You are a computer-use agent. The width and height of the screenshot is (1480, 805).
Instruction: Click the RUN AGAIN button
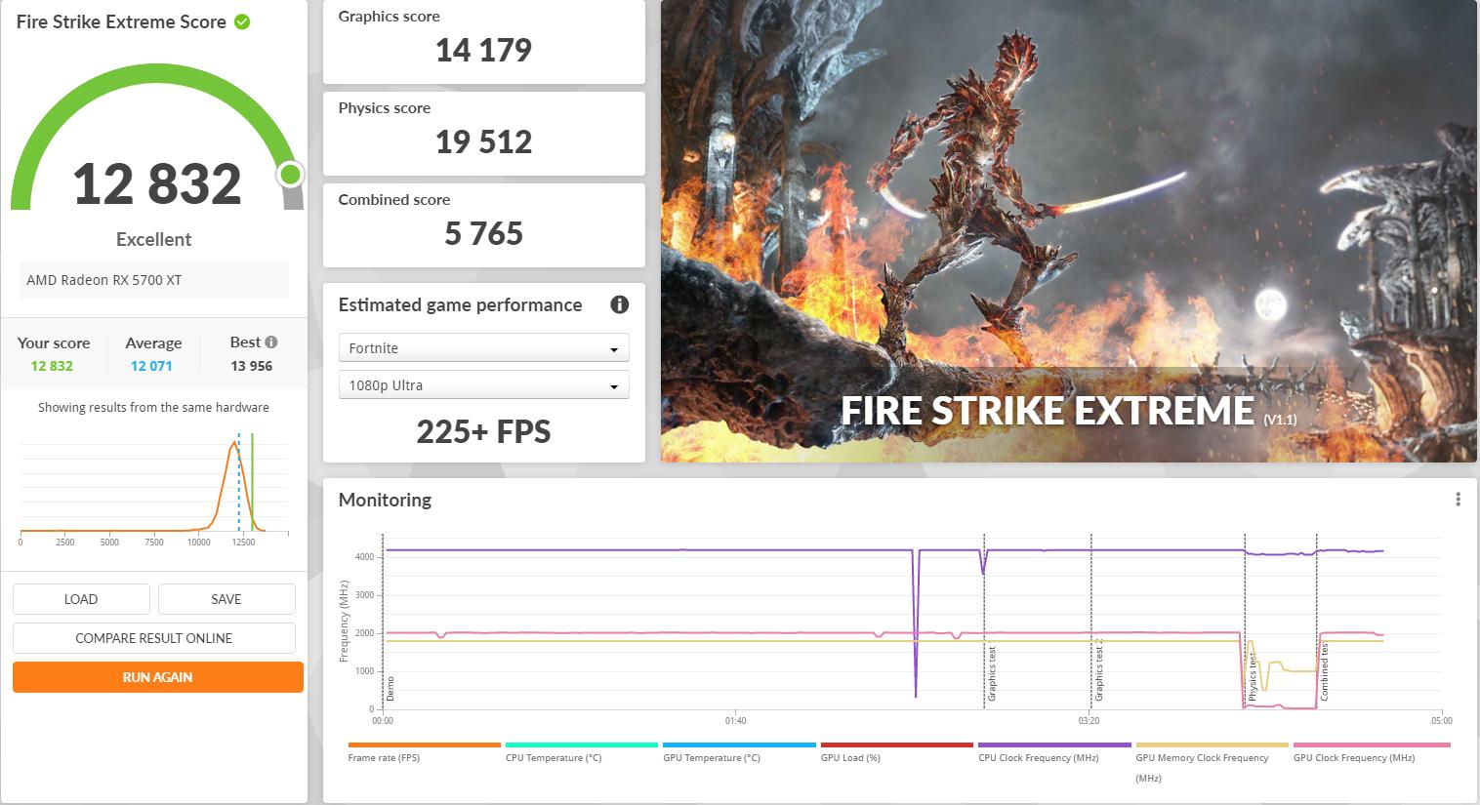(x=156, y=676)
